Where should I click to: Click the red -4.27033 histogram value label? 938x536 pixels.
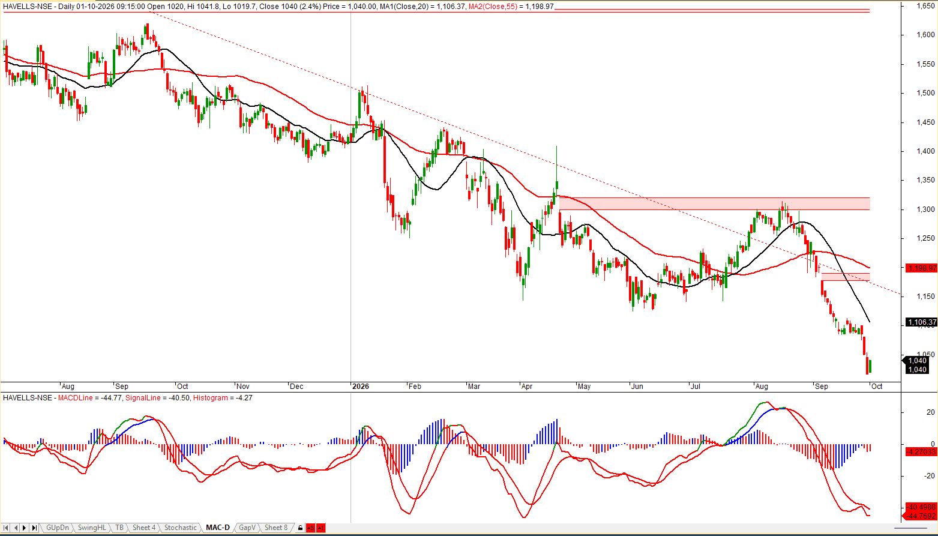922,451
